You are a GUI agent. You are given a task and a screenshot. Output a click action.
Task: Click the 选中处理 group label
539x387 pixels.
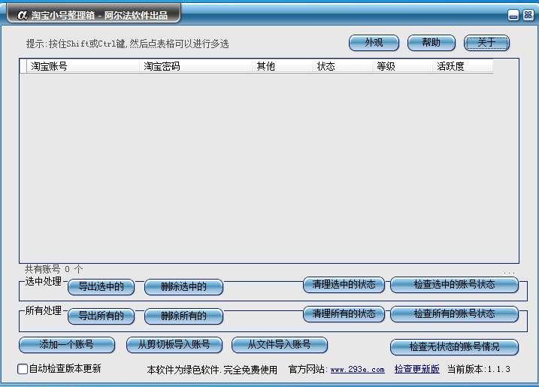pyautogui.click(x=44, y=282)
